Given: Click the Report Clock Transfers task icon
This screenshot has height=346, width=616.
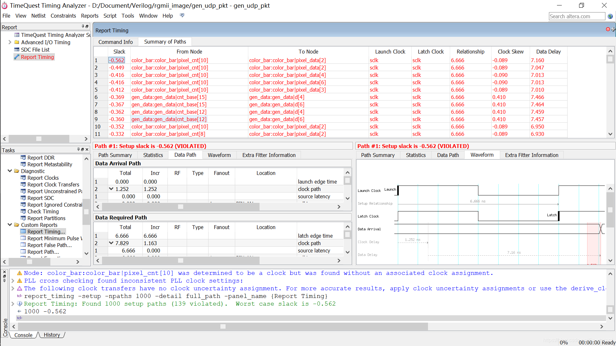Looking at the screenshot, I should (23, 185).
